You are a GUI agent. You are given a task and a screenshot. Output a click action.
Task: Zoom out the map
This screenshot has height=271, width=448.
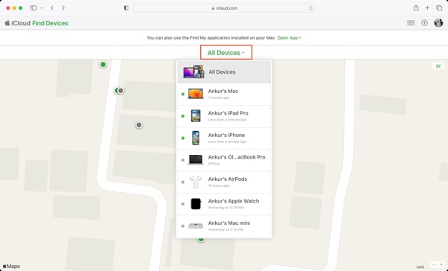[434, 265]
